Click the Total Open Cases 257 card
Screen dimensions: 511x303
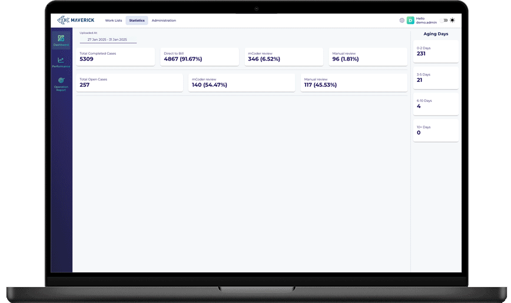(130, 83)
